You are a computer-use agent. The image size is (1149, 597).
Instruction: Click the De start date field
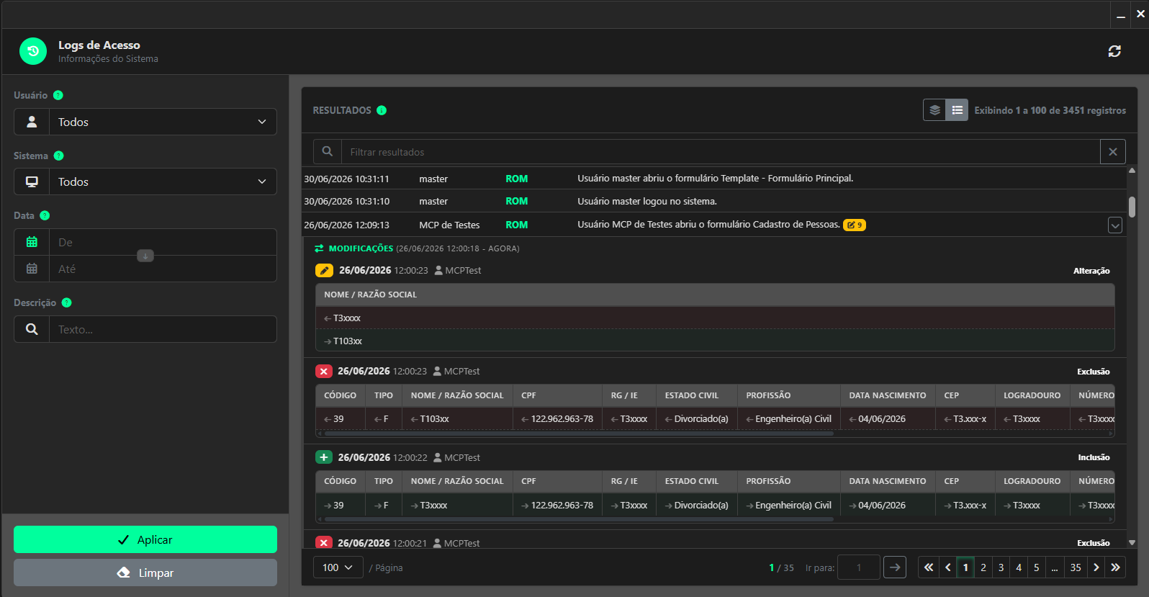tap(163, 242)
